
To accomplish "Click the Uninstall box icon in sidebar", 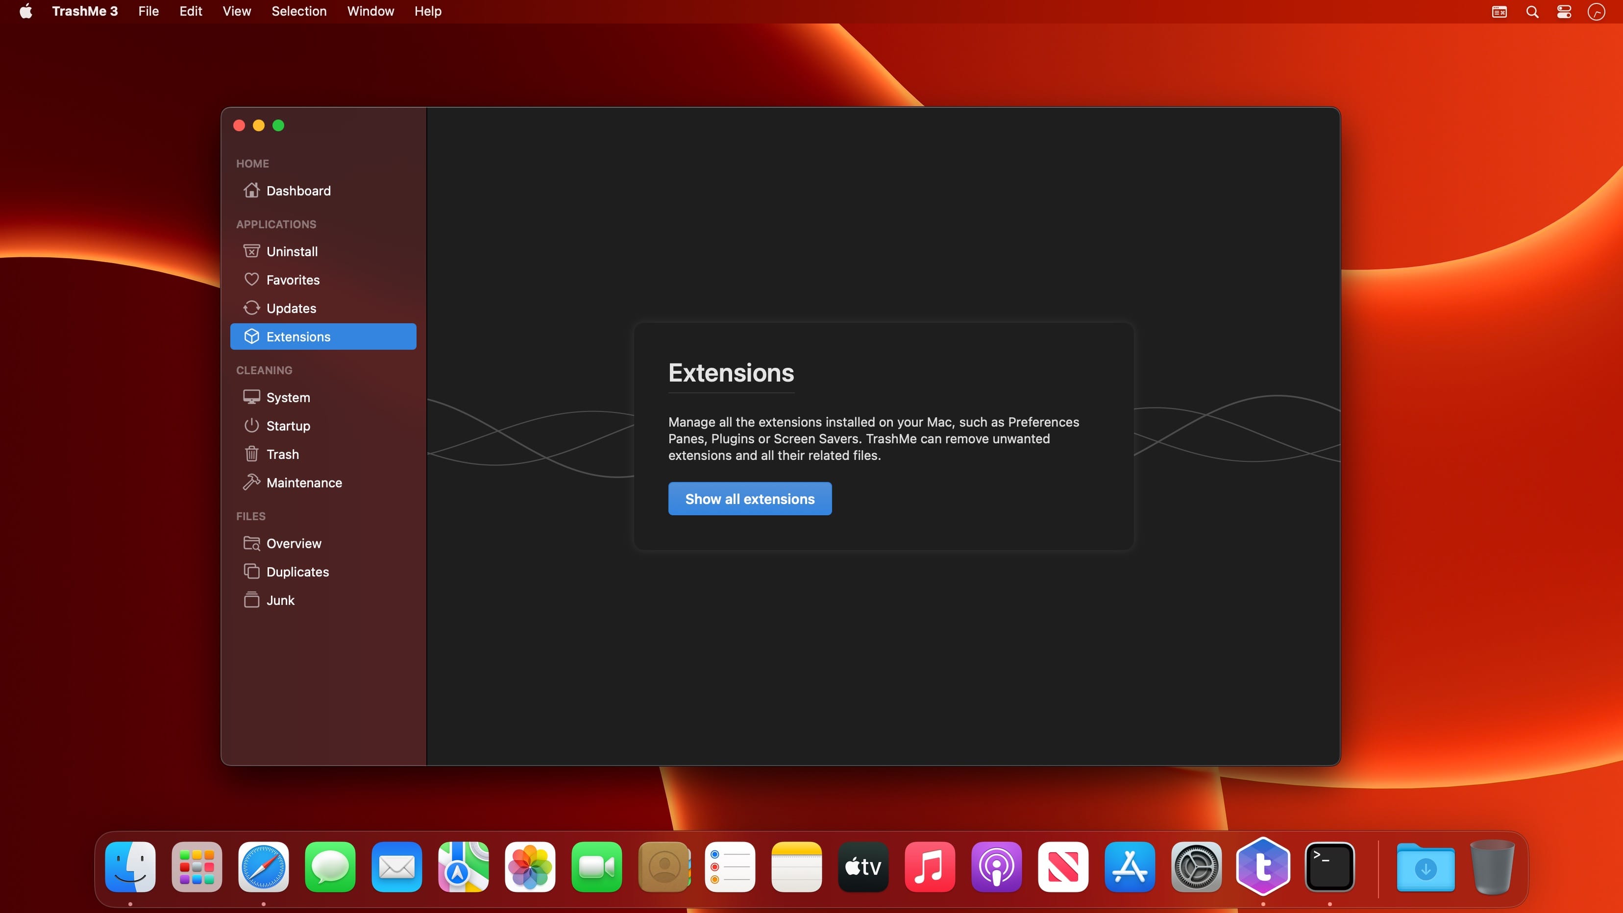I will 251,251.
